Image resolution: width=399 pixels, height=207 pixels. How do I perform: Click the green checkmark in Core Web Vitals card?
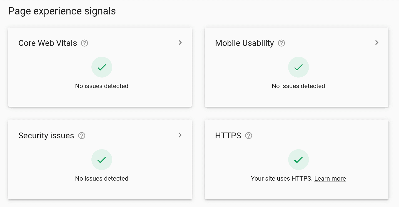point(102,67)
